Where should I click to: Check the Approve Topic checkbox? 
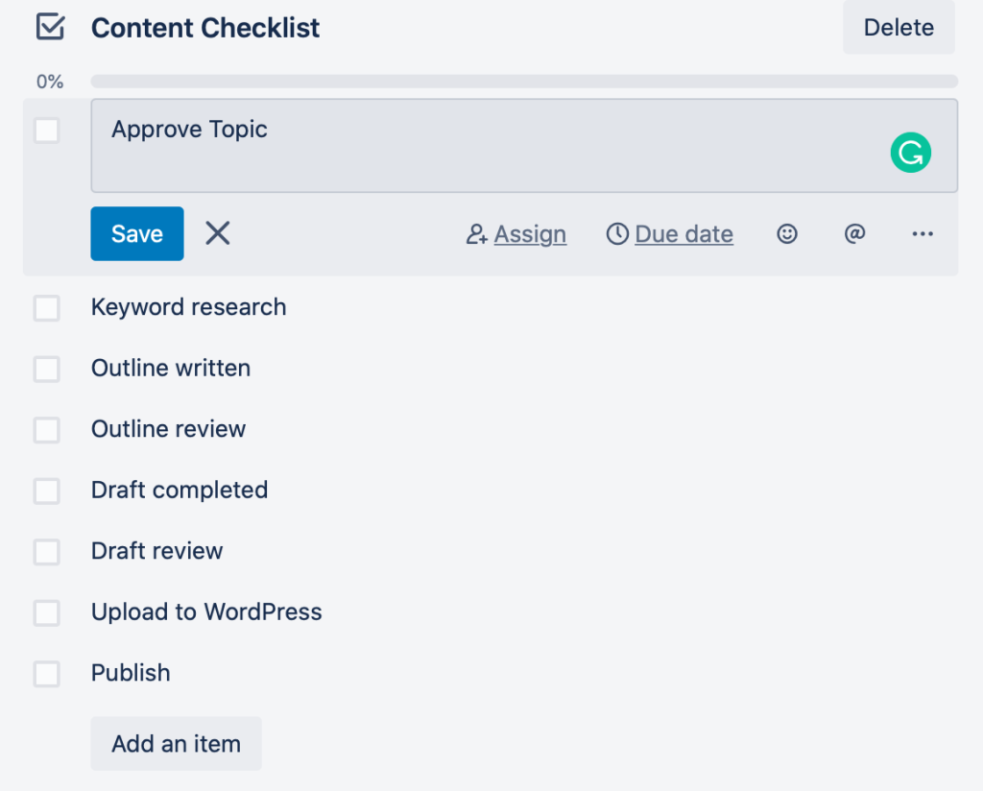tap(47, 131)
